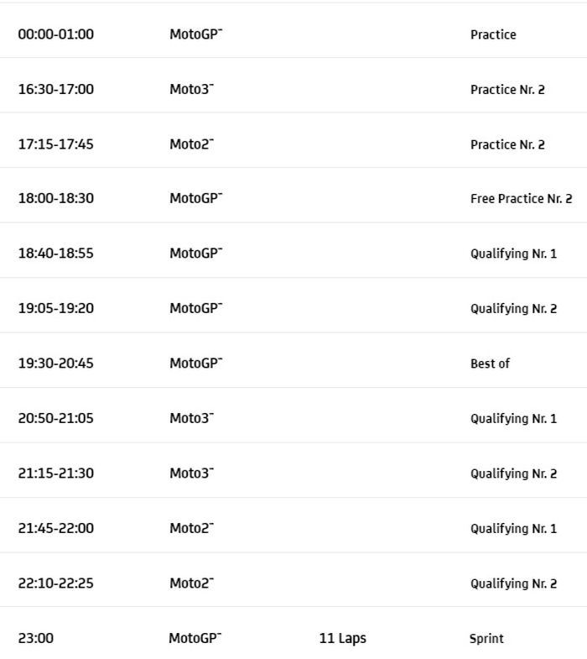Click the 18:00-18:30 time slot

pyautogui.click(x=56, y=199)
